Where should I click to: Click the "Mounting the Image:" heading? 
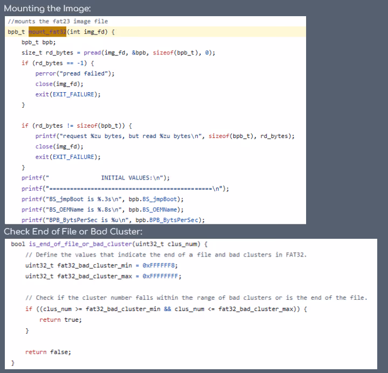47,8
